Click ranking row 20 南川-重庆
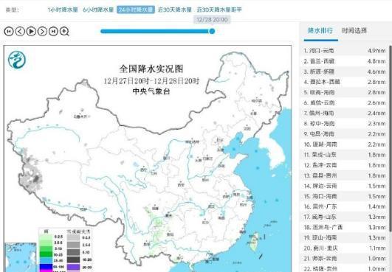This screenshot has height=272, width=392. [x=345, y=248]
